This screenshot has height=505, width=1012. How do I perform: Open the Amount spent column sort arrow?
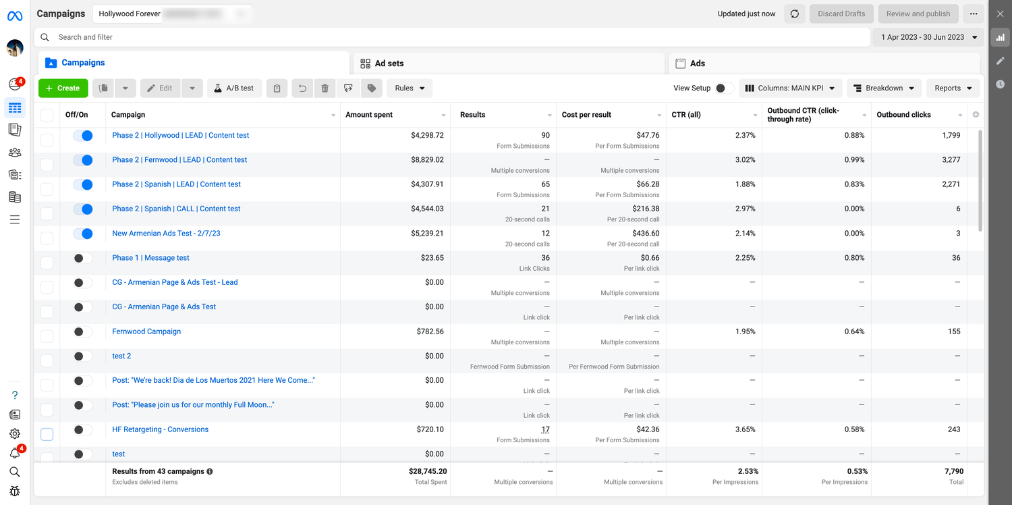[x=443, y=115]
